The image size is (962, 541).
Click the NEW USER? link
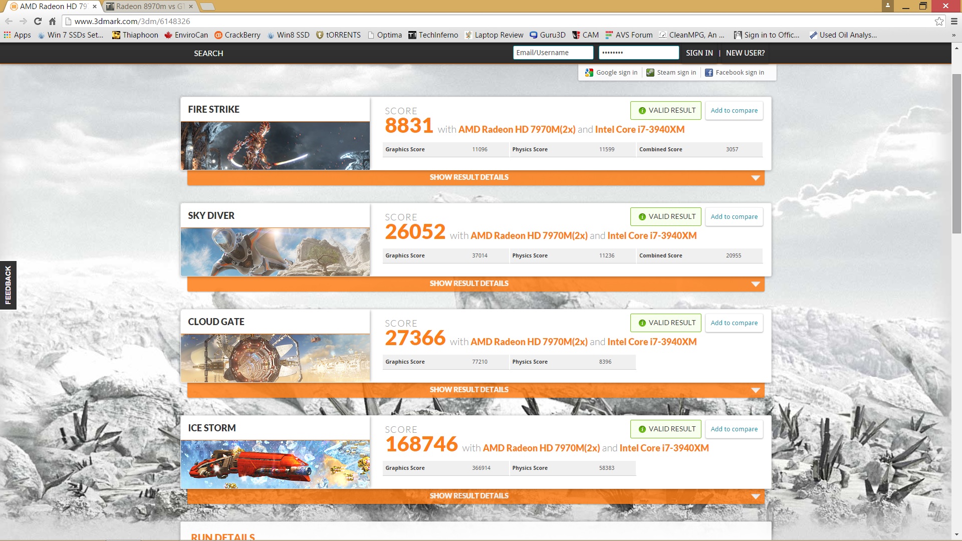pos(745,53)
